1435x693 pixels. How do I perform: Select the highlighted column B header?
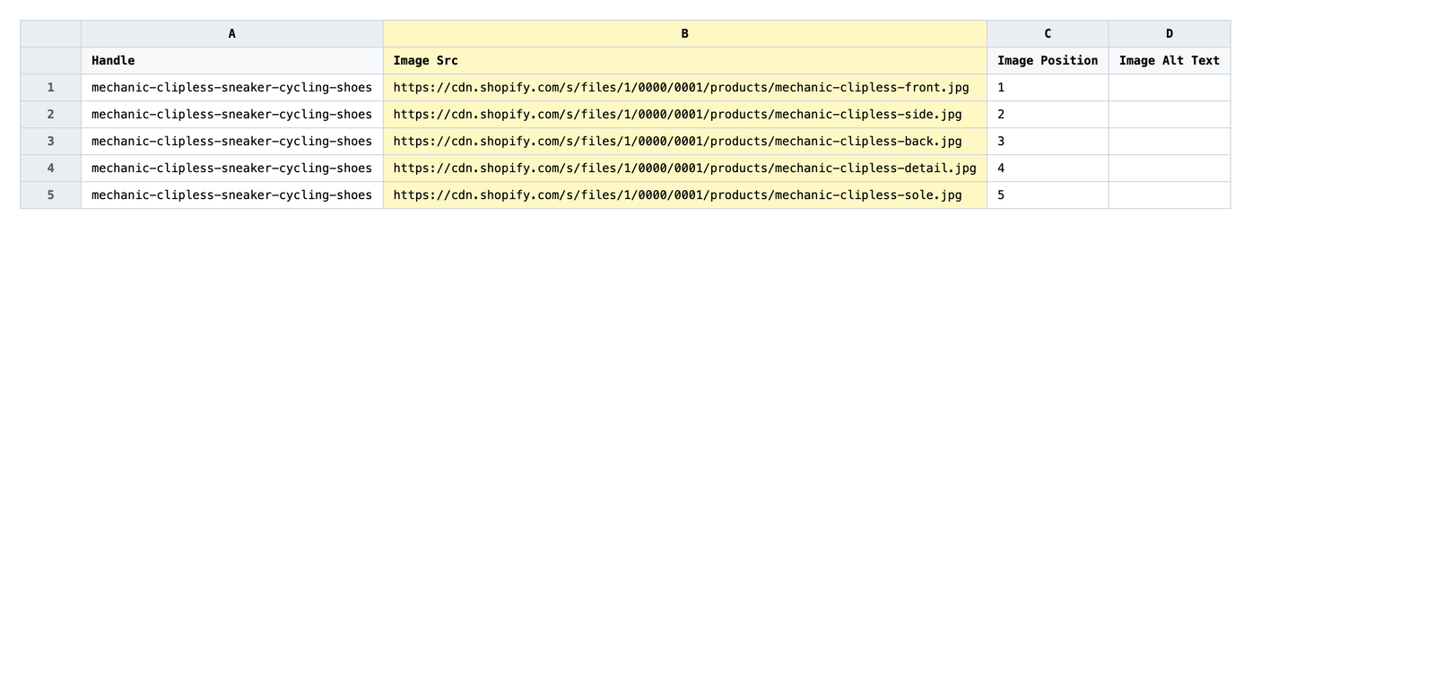(684, 34)
